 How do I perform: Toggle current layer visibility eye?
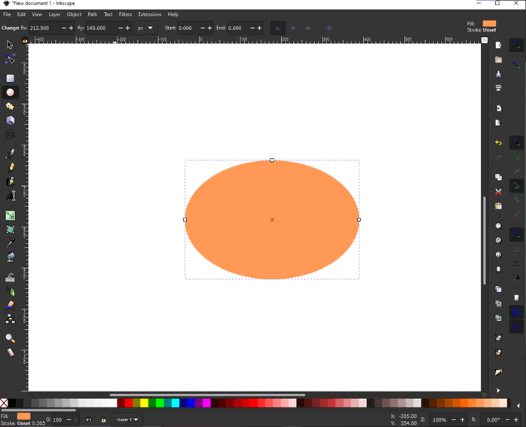[88, 420]
